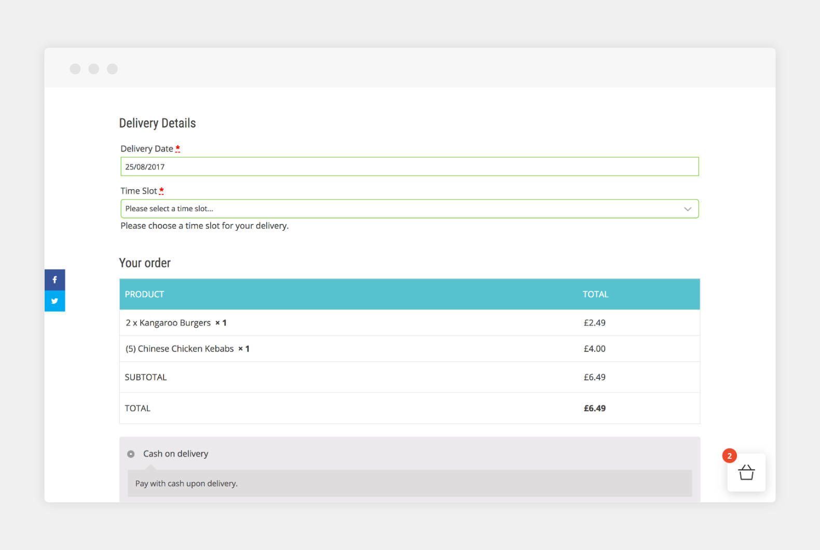Click the red cart count badge

pos(729,456)
